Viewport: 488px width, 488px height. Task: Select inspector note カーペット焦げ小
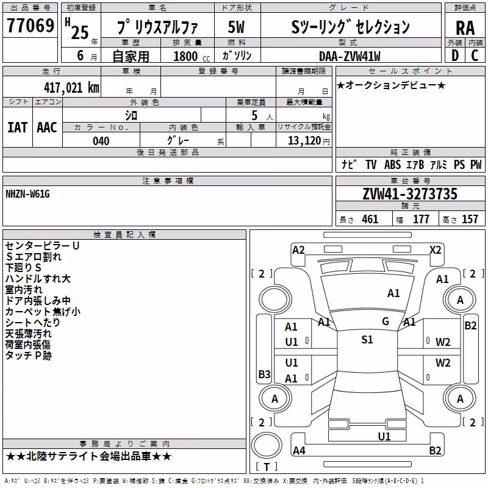(43, 312)
